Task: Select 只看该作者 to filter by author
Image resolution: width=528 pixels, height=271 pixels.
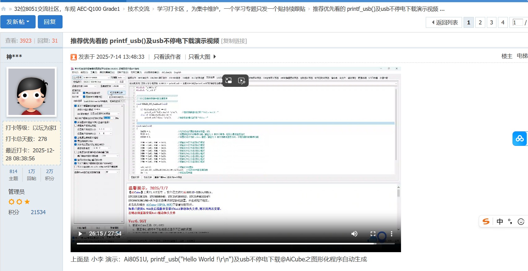Action: tap(167, 57)
